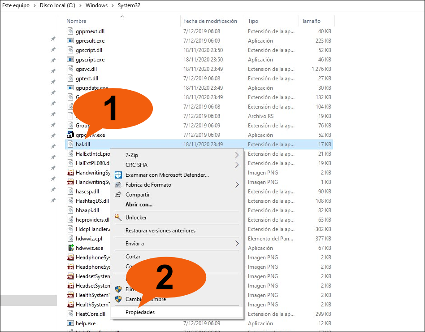Select the hal.dll file name
Image resolution: width=425 pixels, height=332 pixels.
[83, 144]
